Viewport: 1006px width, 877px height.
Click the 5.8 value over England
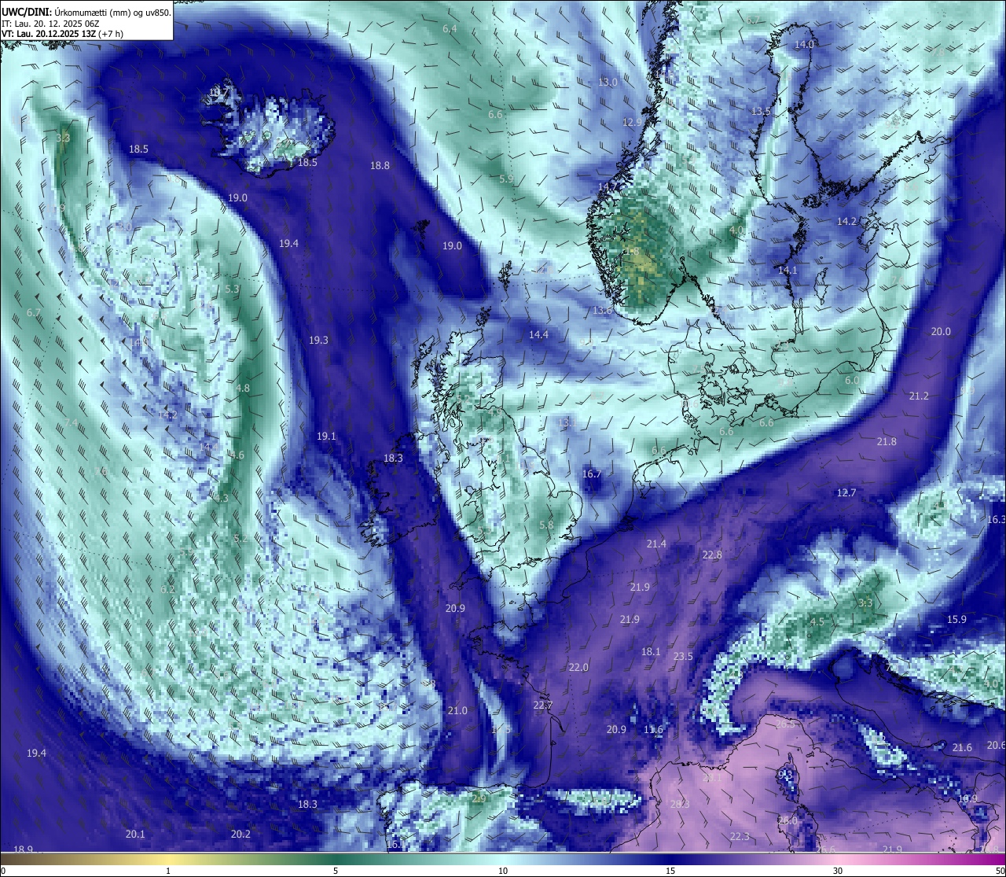[547, 525]
